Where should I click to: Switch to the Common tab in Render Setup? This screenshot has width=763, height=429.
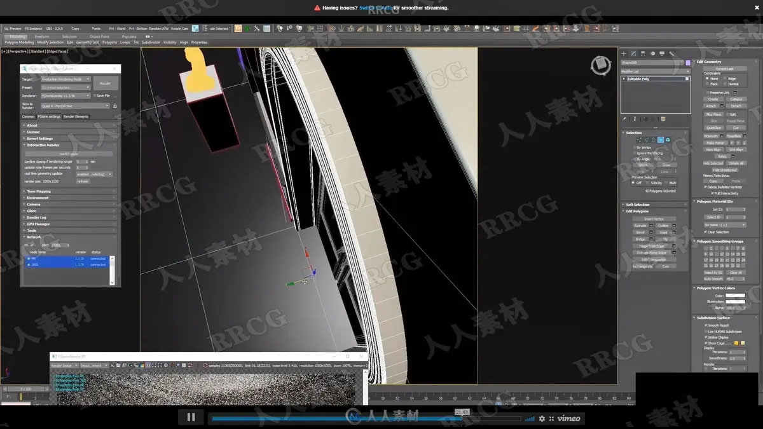29,117
